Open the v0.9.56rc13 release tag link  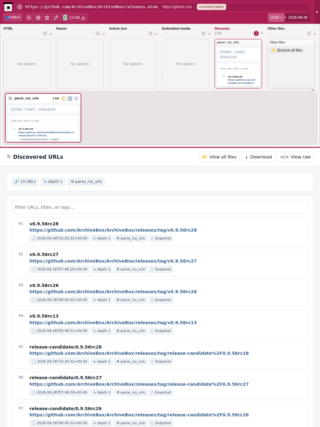click(113, 323)
